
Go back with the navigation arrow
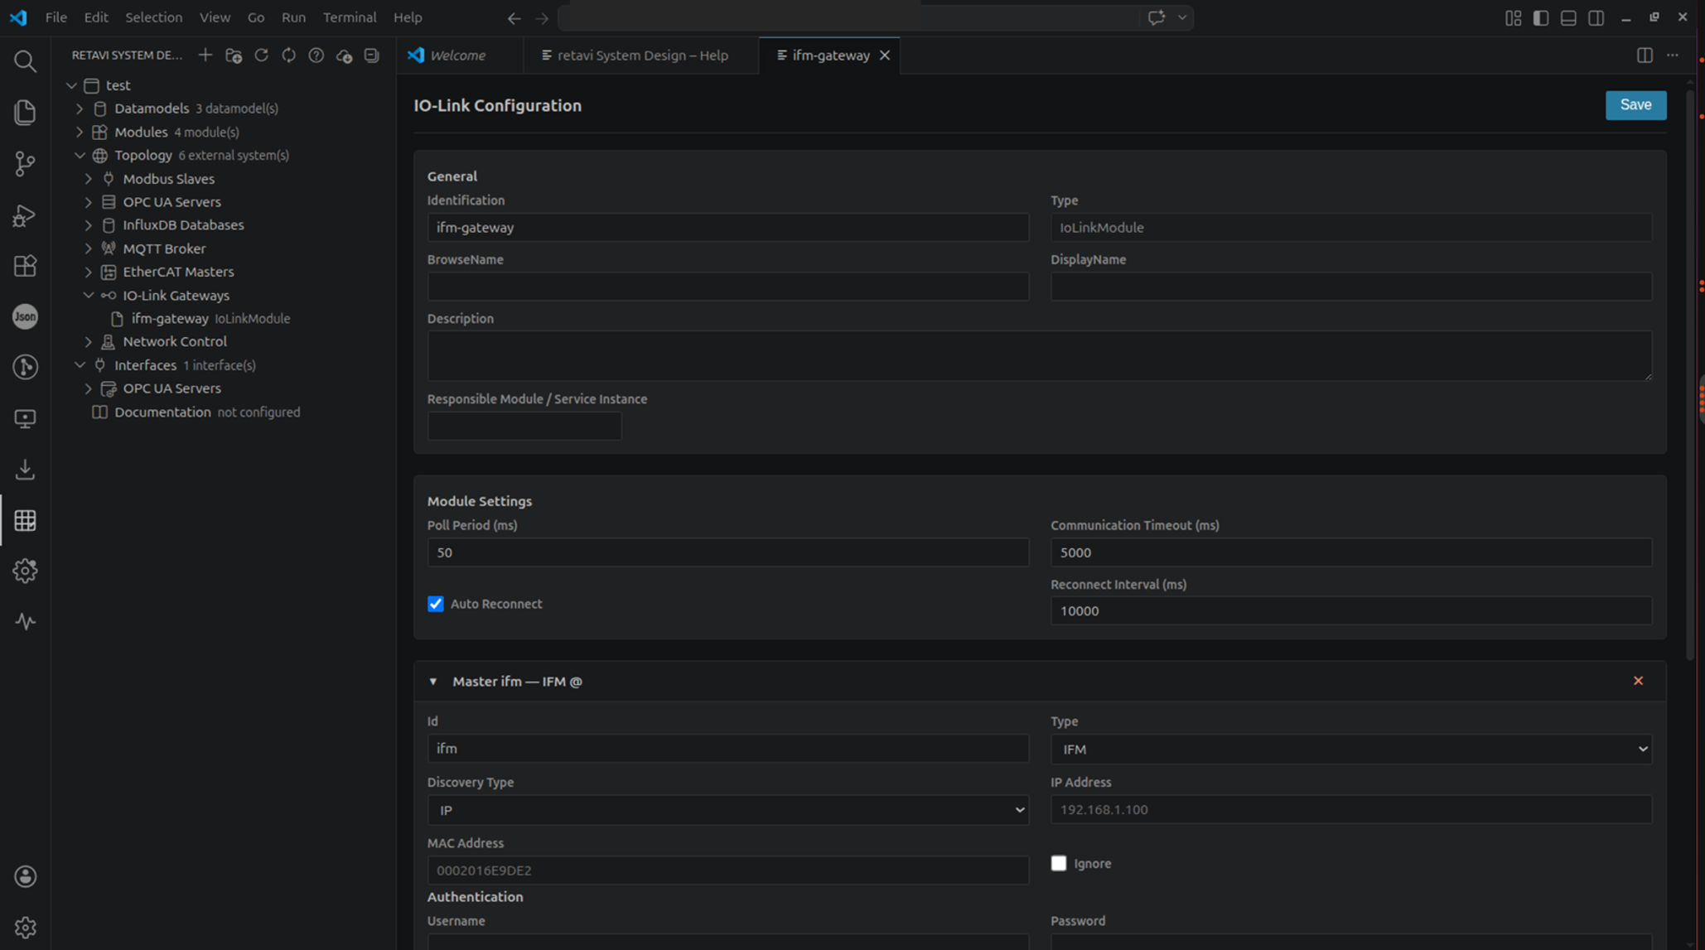[x=514, y=17]
